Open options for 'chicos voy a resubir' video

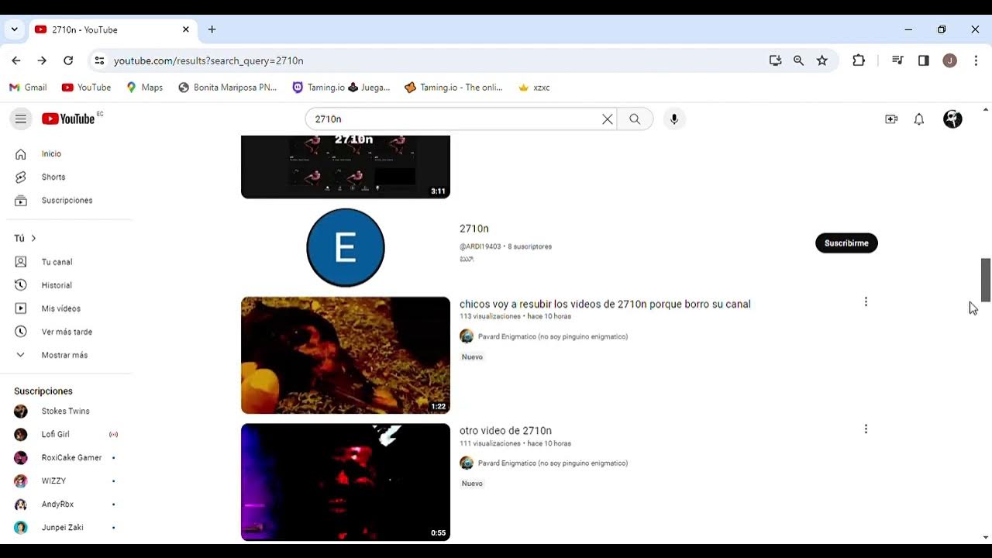pos(866,302)
